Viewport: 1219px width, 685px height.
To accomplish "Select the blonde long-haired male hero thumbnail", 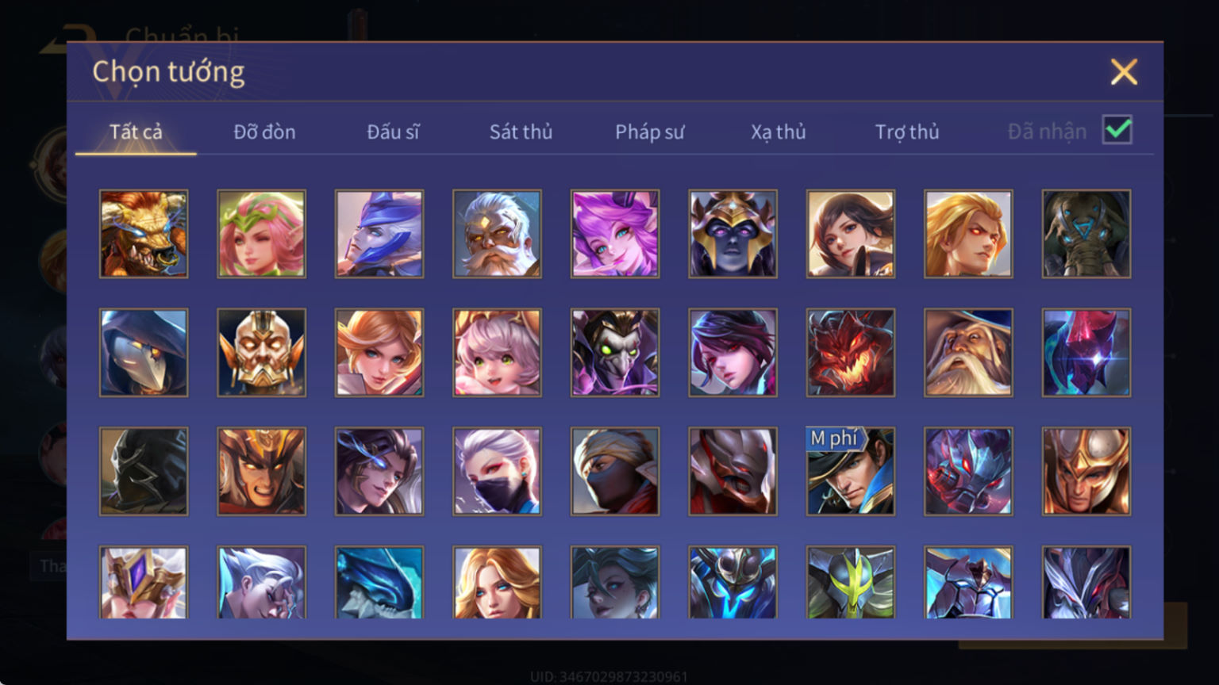I will coord(968,234).
